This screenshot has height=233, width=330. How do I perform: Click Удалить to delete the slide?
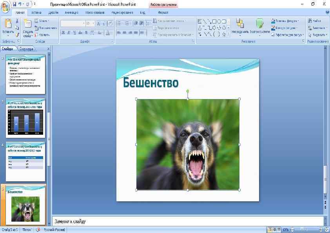pyautogui.click(x=42, y=35)
